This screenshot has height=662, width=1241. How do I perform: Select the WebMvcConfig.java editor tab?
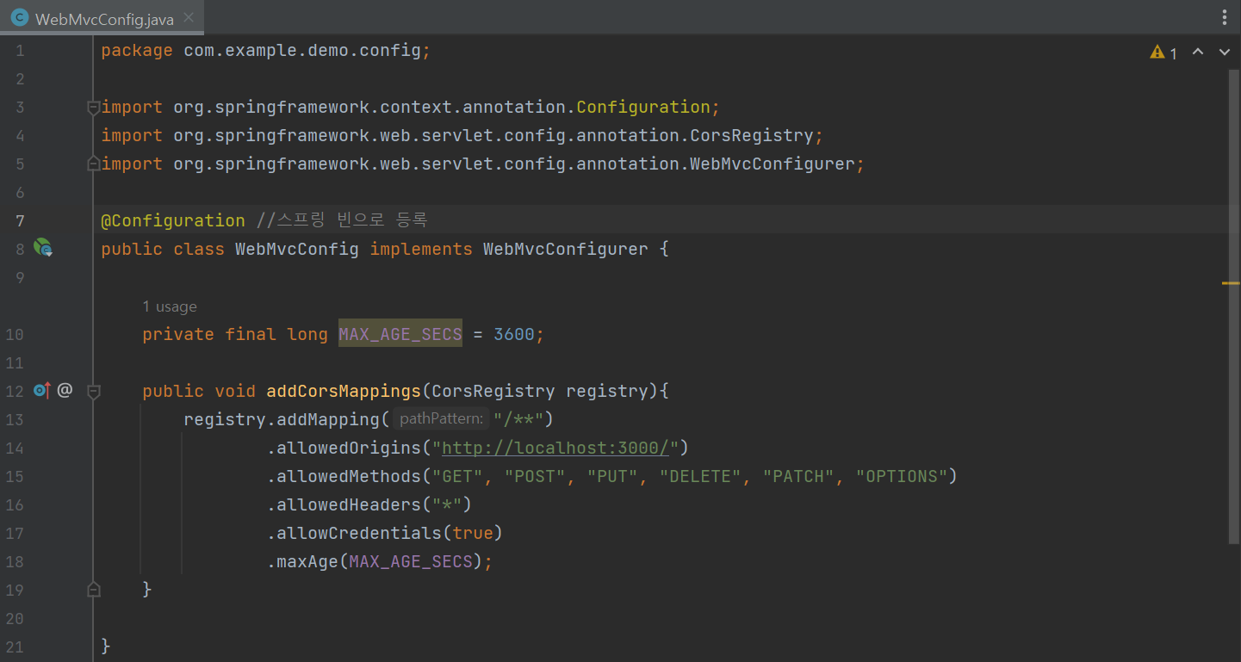(102, 18)
